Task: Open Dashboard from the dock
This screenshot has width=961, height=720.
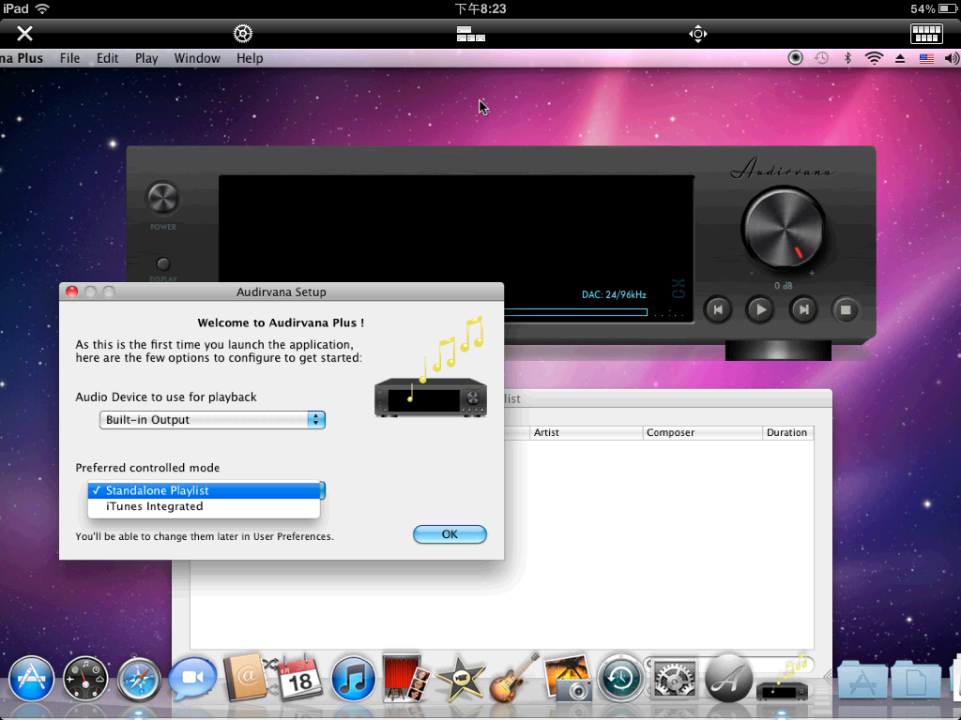Action: (85, 679)
